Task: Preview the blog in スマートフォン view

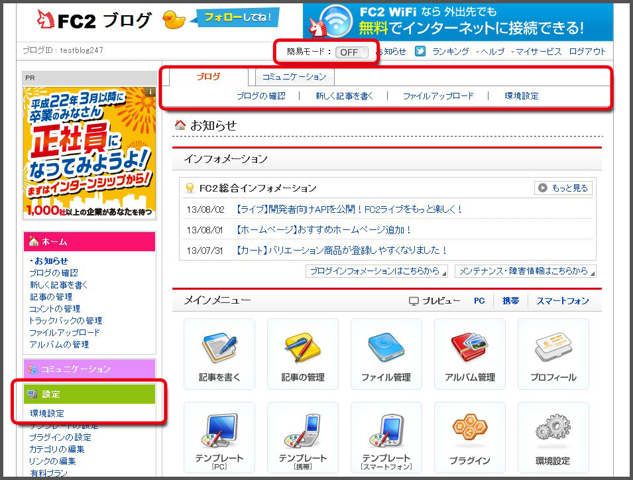Action: [562, 301]
